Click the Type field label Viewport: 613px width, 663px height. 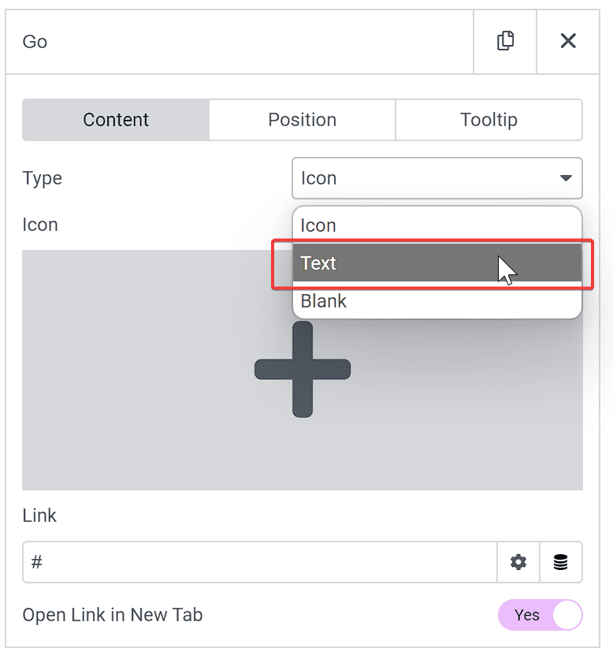[x=43, y=178]
